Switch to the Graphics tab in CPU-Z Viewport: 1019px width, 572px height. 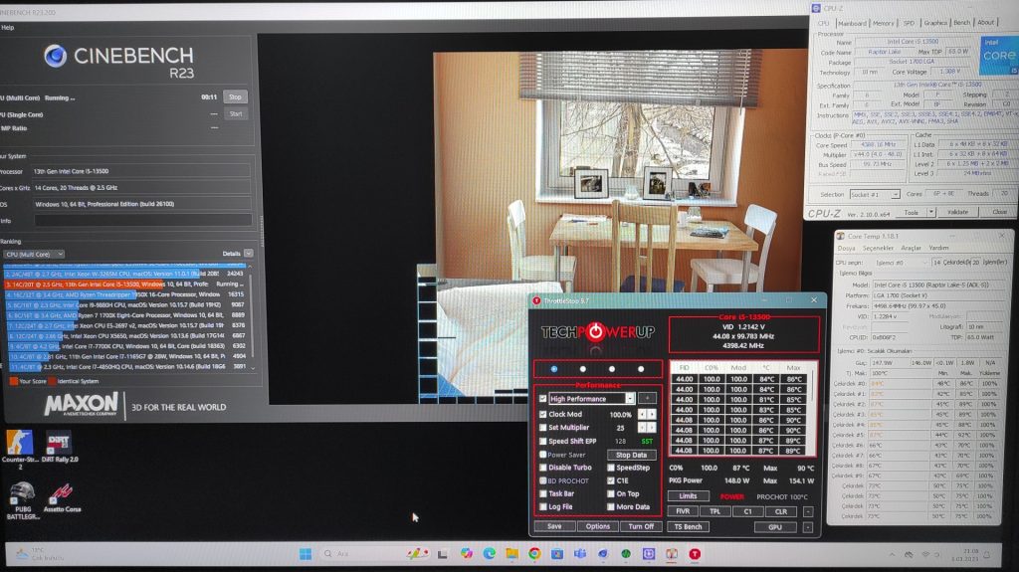click(x=935, y=23)
